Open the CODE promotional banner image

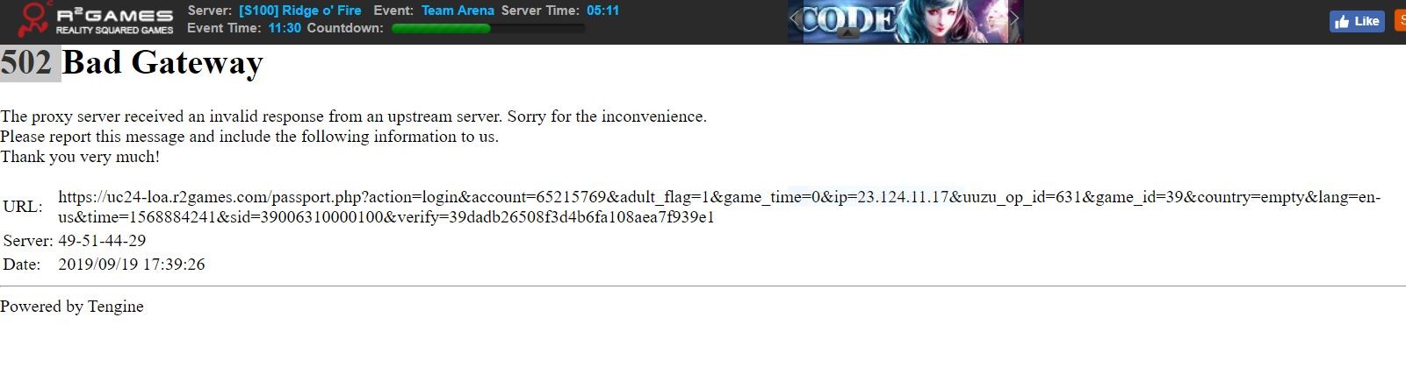[x=905, y=21]
